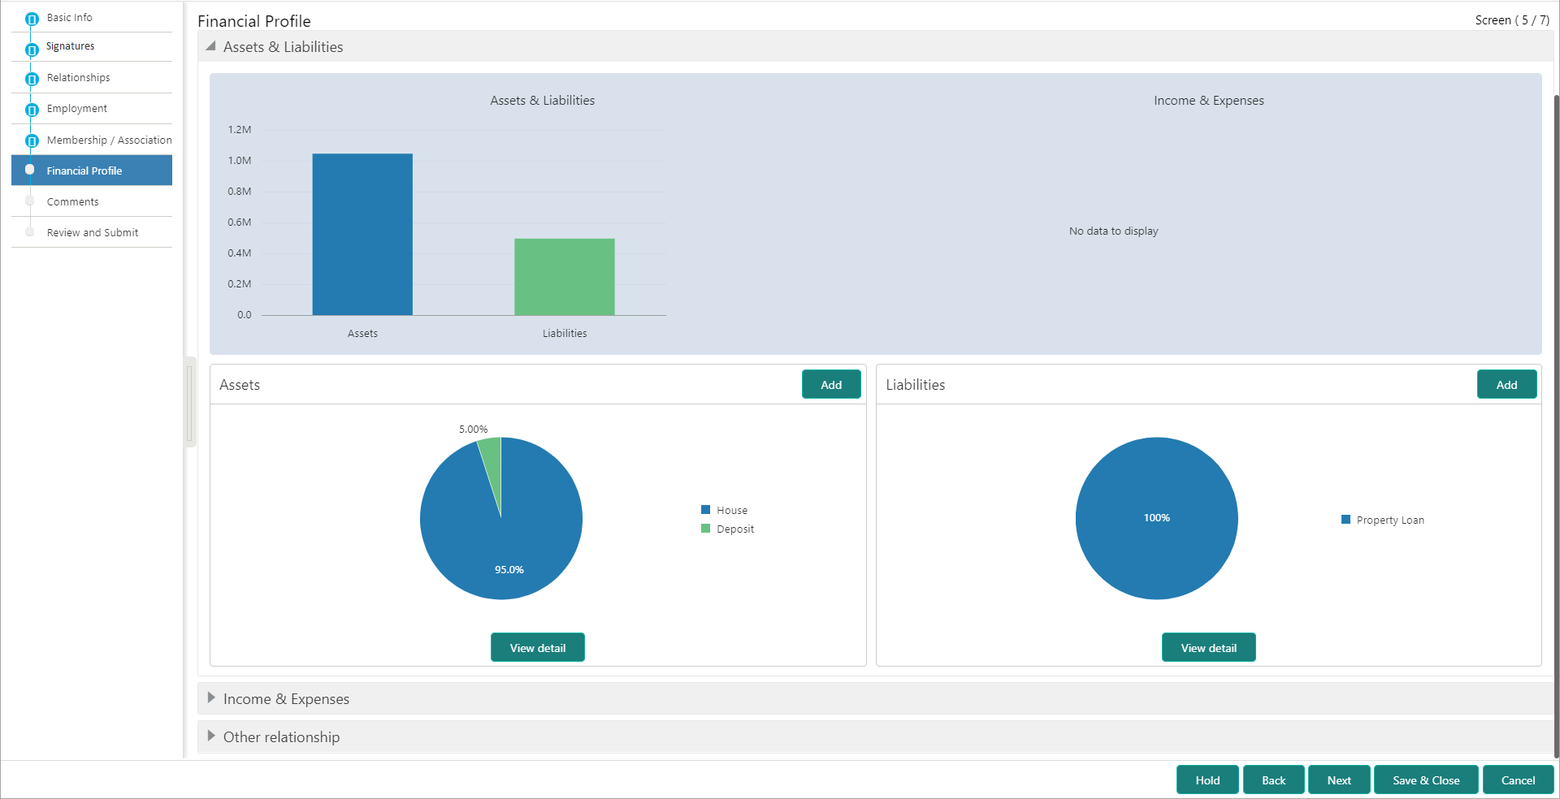The image size is (1560, 799).
Task: Open the Comments step
Action: tap(72, 201)
